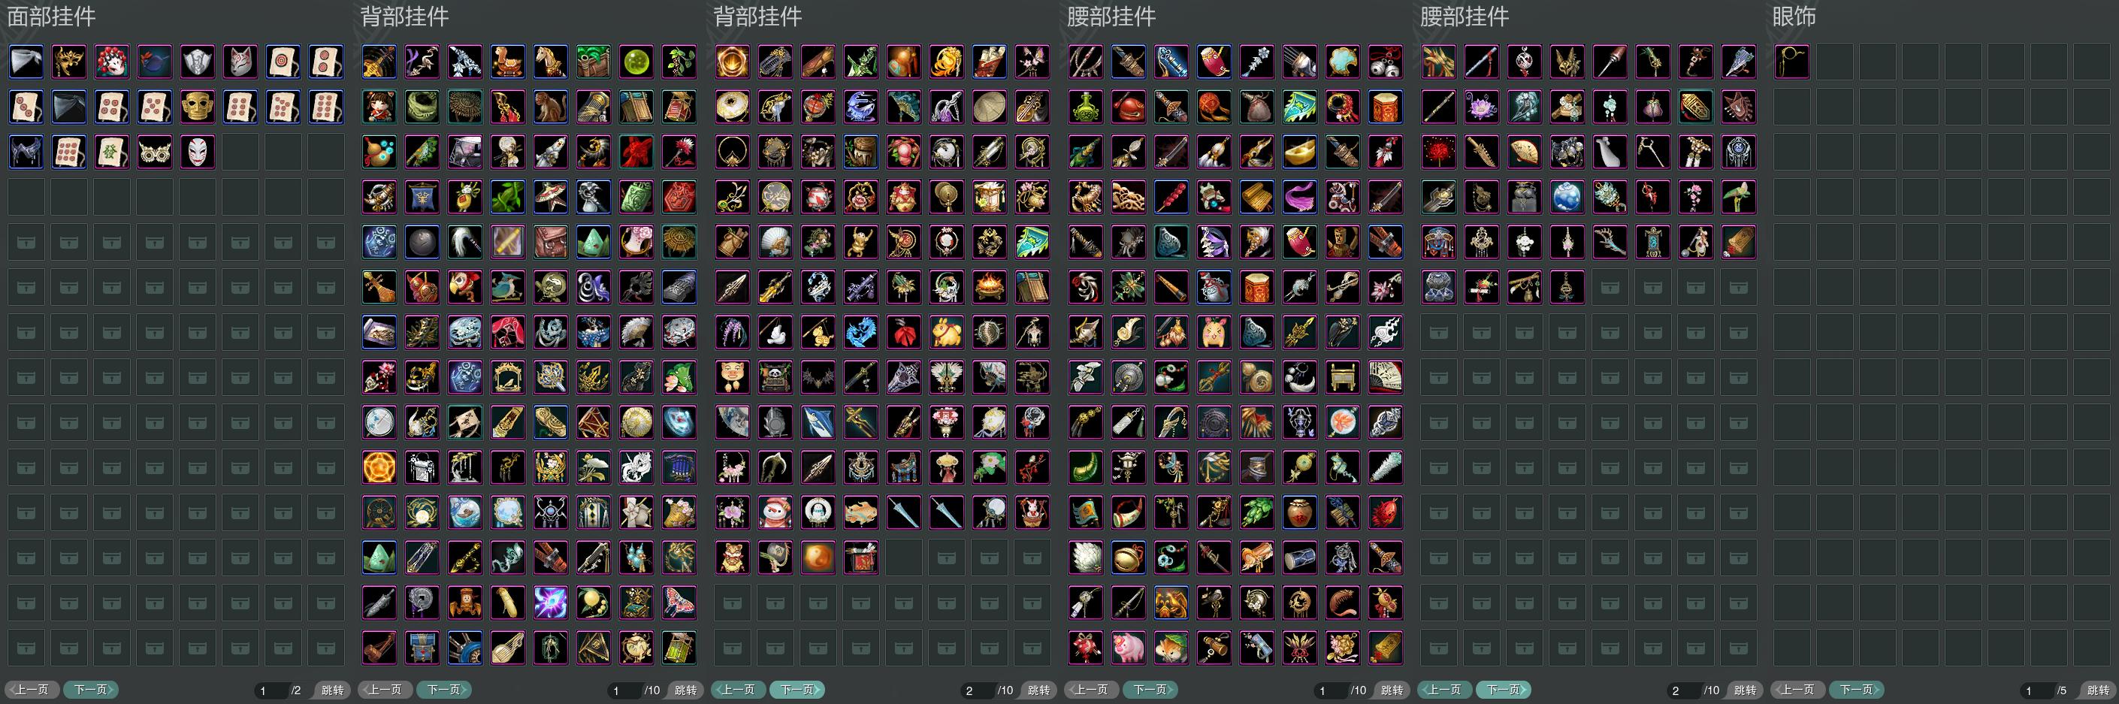Pick the owl-eye goggles mask item
Screen dimensions: 2119x704
[155, 153]
